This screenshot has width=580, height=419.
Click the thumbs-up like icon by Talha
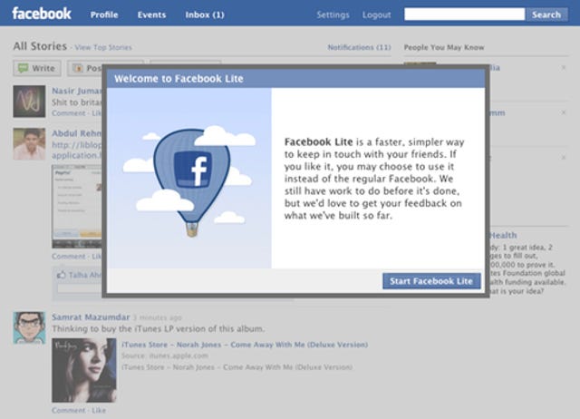61,275
